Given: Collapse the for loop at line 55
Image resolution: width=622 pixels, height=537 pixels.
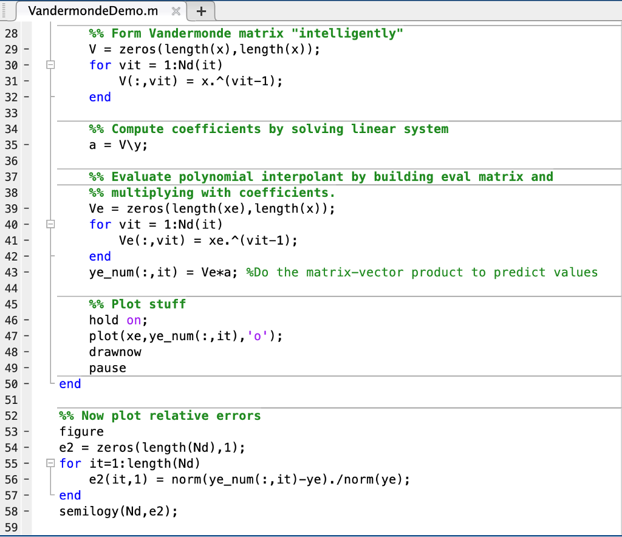Looking at the screenshot, I should (x=50, y=463).
